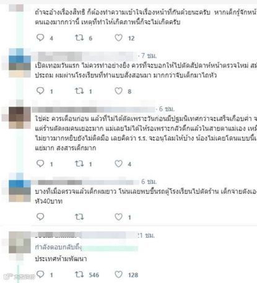Open the 7 ชม. timestamp link
This screenshot has height=283, width=257.
(149, 56)
